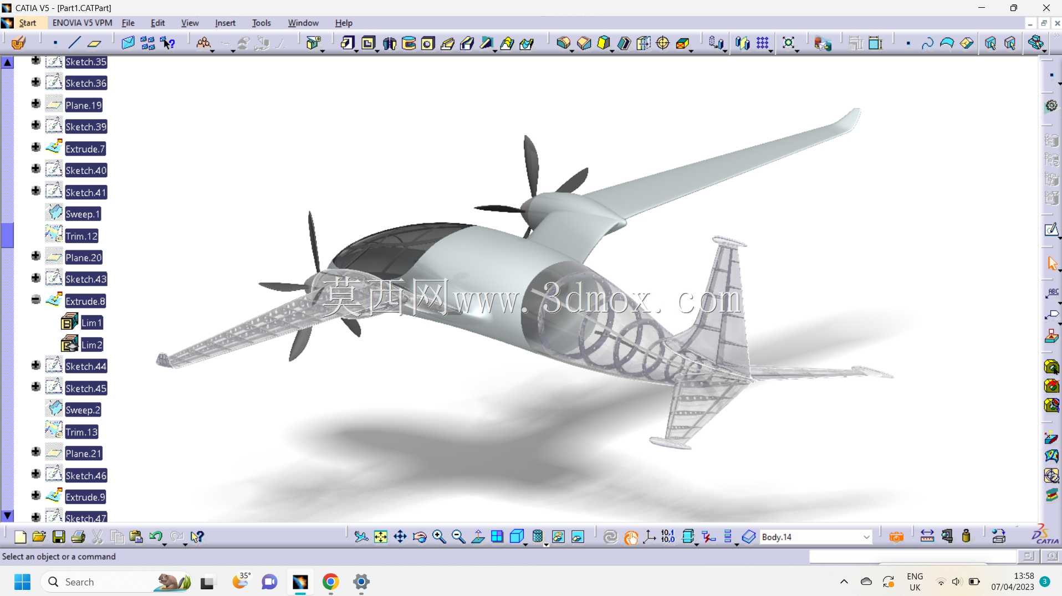Image resolution: width=1062 pixels, height=596 pixels.
Task: Expand the Plane.19 tree node
Action: tap(36, 104)
